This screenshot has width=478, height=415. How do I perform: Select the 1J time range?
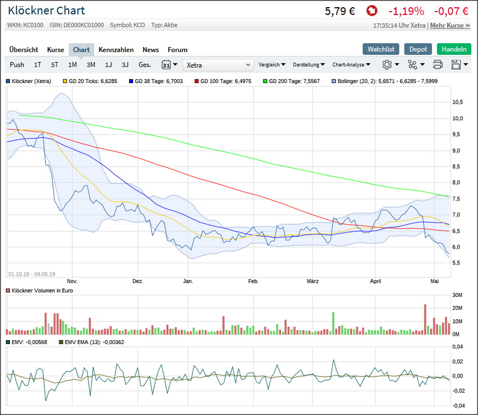(109, 65)
